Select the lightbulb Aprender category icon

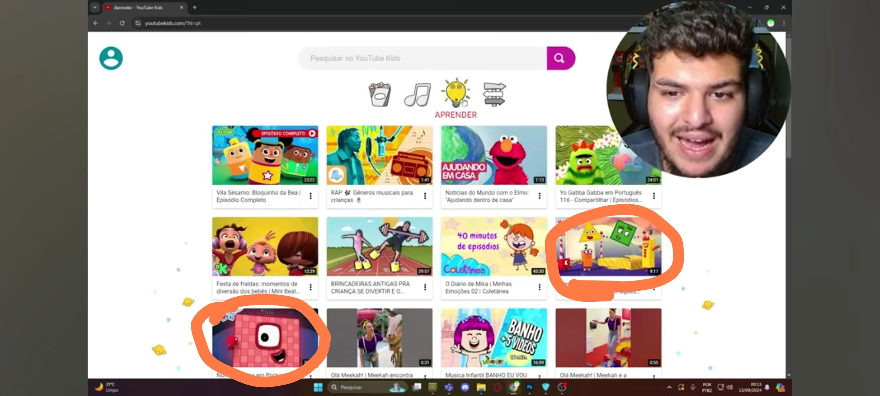click(x=455, y=93)
